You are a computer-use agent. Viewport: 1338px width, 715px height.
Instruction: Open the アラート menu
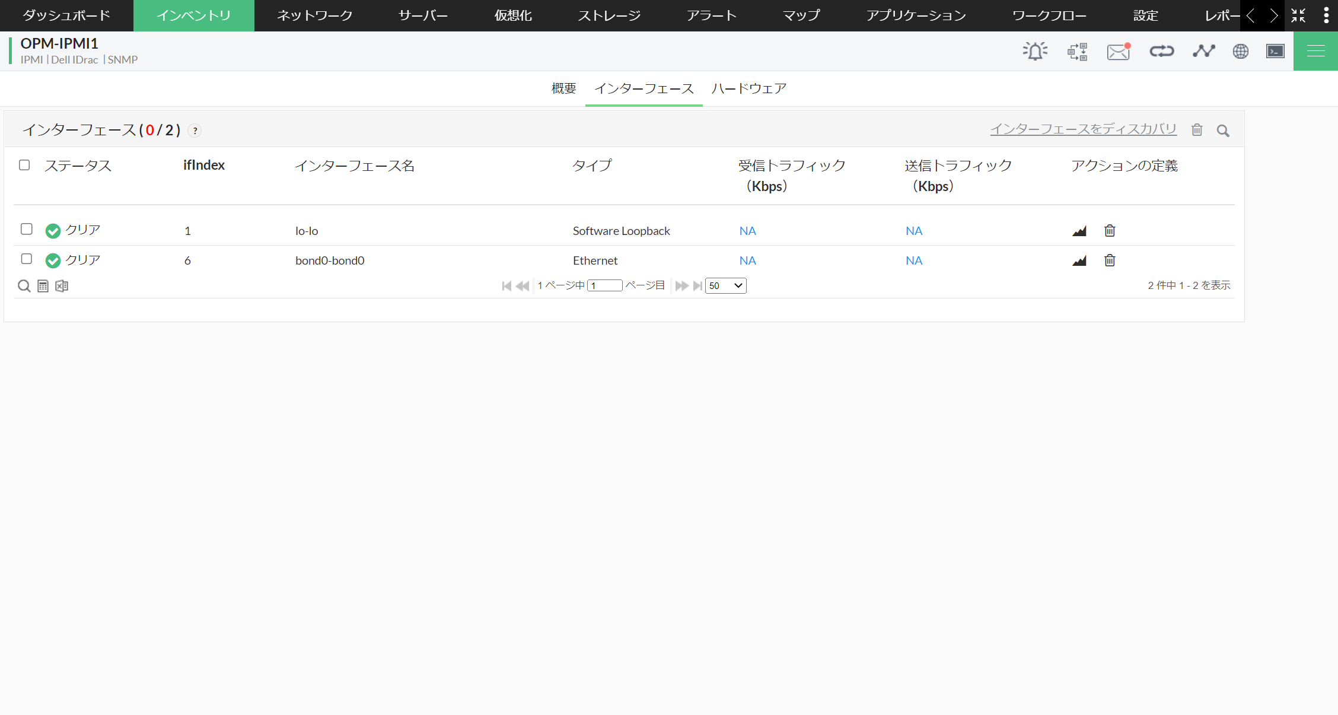(x=712, y=15)
